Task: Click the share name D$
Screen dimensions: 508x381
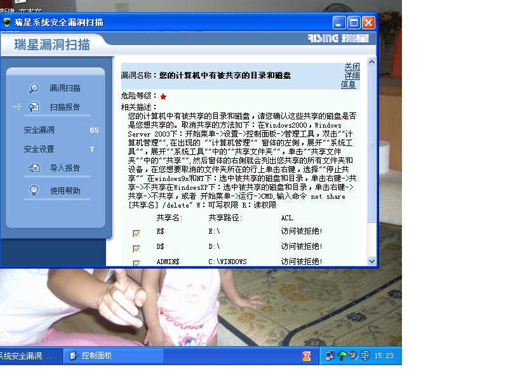Action: [x=161, y=246]
